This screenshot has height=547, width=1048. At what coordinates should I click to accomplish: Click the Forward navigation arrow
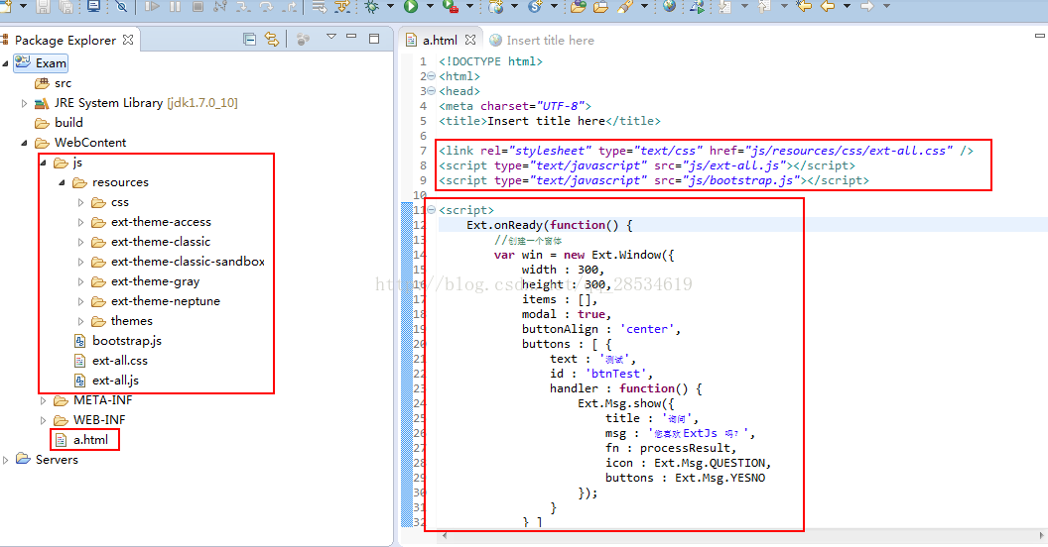pyautogui.click(x=866, y=7)
